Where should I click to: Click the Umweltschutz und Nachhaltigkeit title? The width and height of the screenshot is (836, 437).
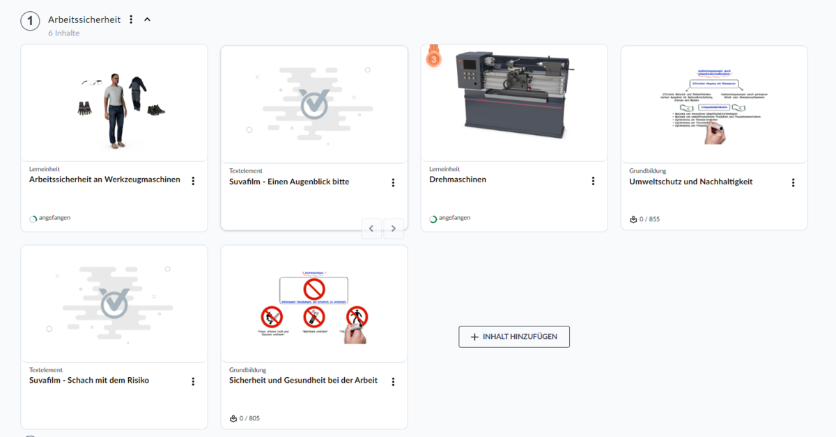(690, 182)
